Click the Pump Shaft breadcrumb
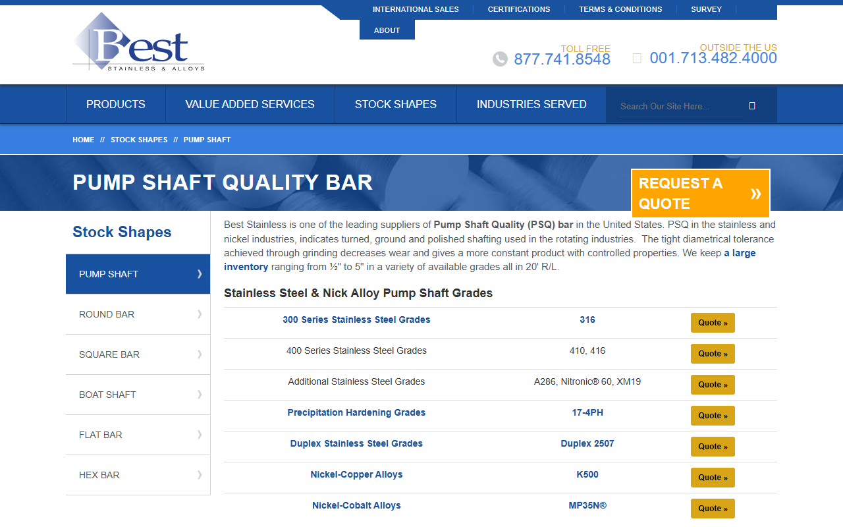 click(207, 140)
